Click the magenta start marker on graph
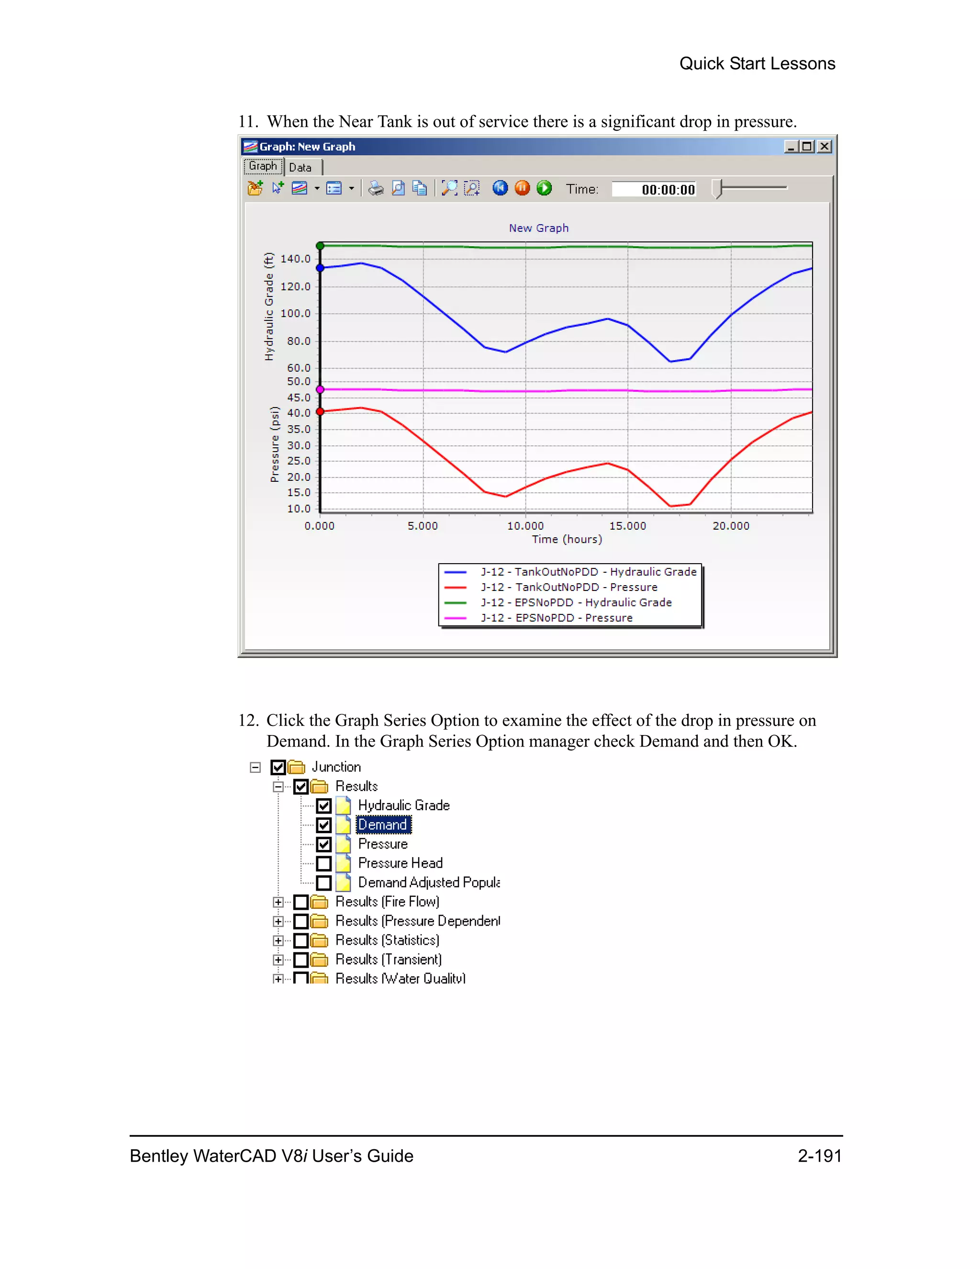The height and width of the screenshot is (1269, 980). [320, 389]
